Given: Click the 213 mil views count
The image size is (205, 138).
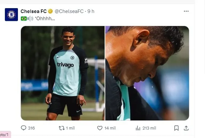Looking at the screenshot, I should coord(149,128).
